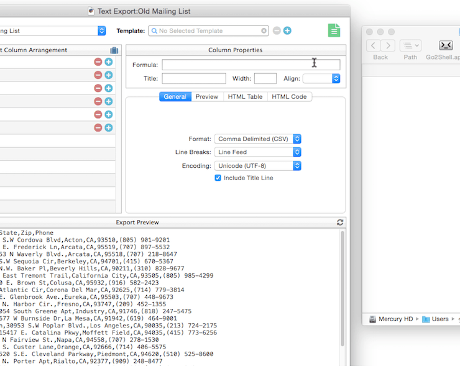
Task: Click the Formula input field
Action: pyautogui.click(x=251, y=65)
